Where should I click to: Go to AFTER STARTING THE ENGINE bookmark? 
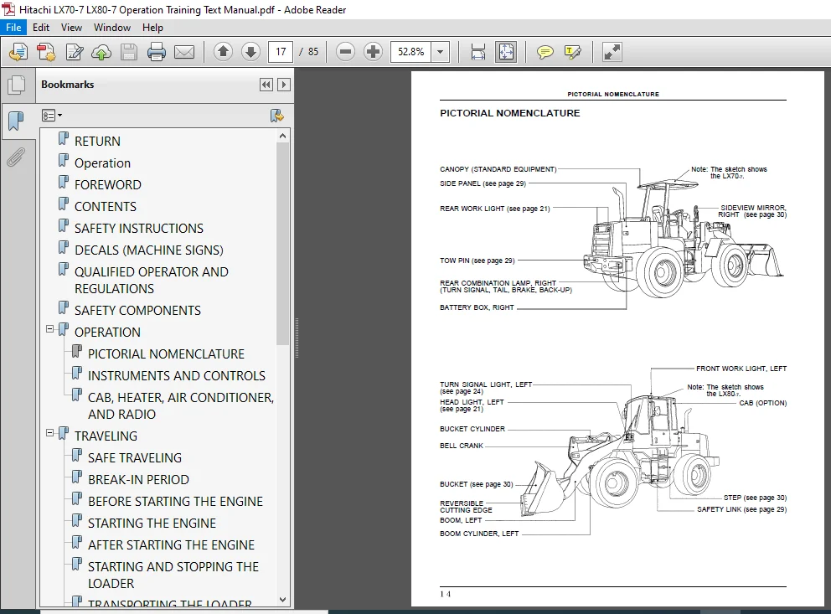click(x=171, y=544)
